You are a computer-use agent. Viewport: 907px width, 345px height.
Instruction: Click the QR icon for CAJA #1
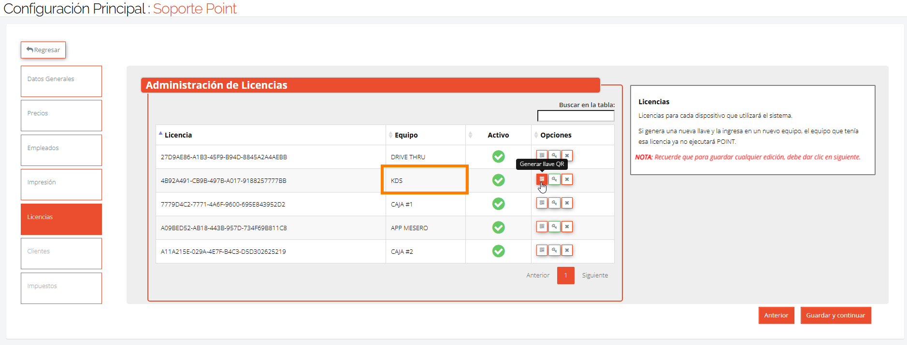(542, 203)
